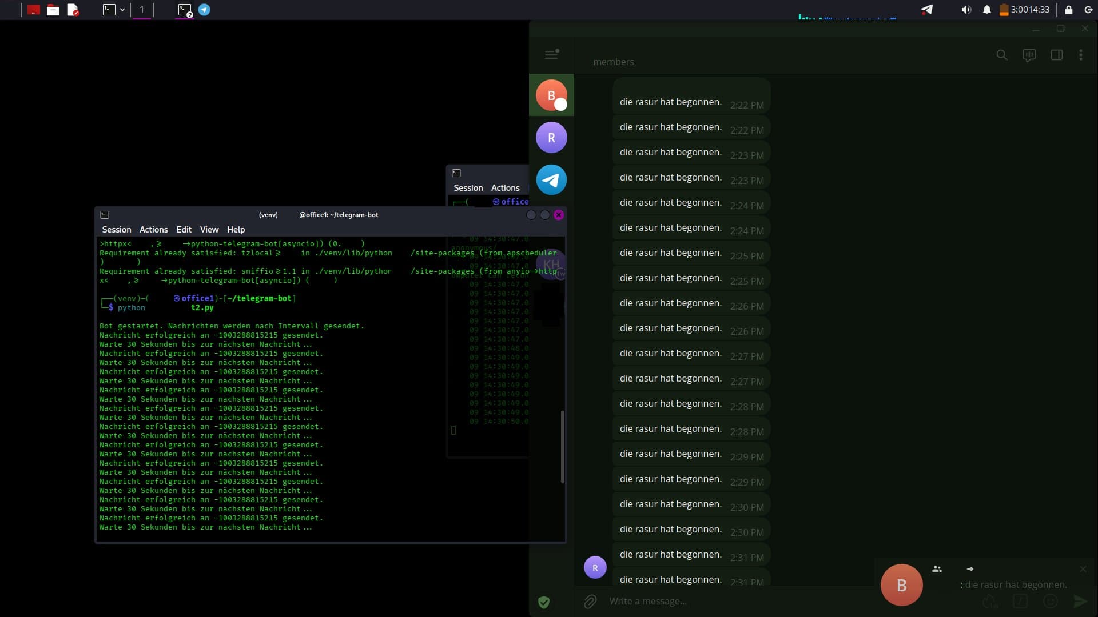Lock the screen with padlock icon

(1068, 10)
